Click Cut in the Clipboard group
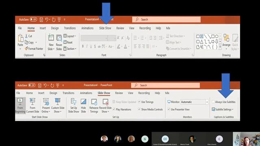This screenshot has height=146, width=260. (x=28, y=36)
